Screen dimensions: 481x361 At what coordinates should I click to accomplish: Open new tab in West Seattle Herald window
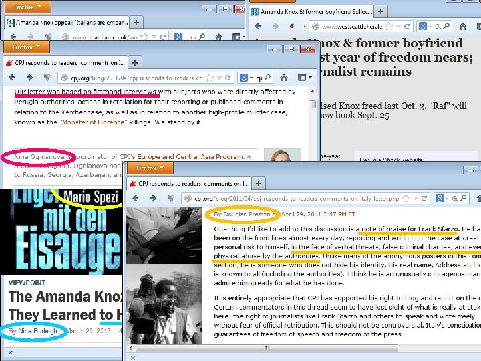click(x=381, y=11)
